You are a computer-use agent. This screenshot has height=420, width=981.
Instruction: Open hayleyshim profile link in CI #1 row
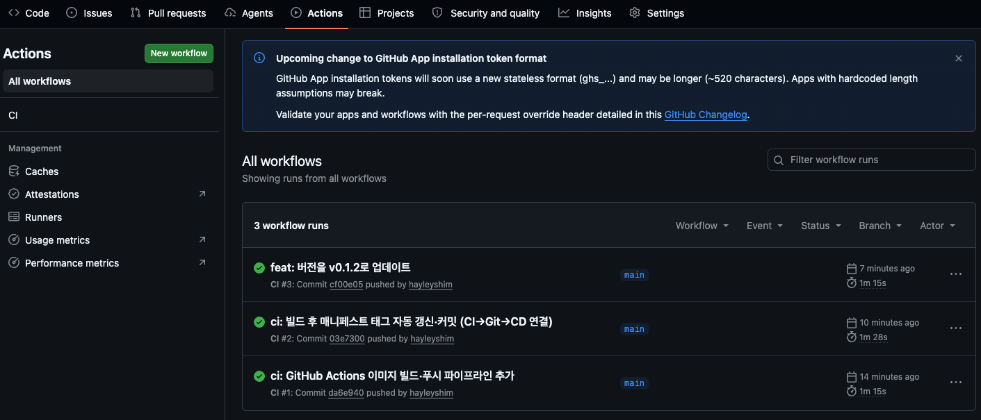click(432, 393)
